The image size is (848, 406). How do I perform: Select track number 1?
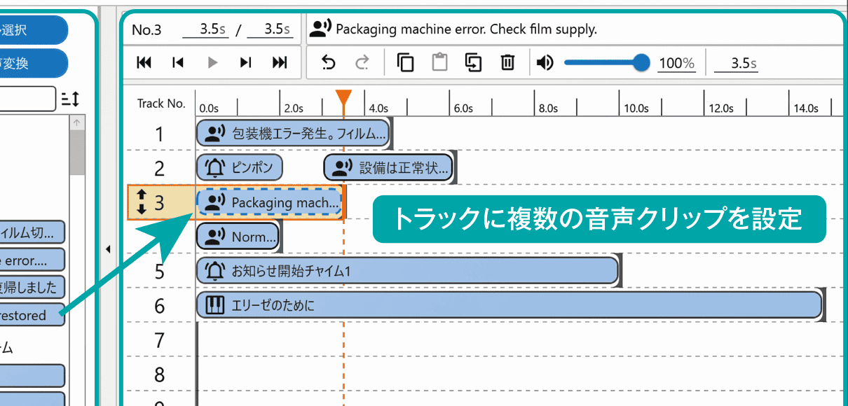tap(160, 134)
